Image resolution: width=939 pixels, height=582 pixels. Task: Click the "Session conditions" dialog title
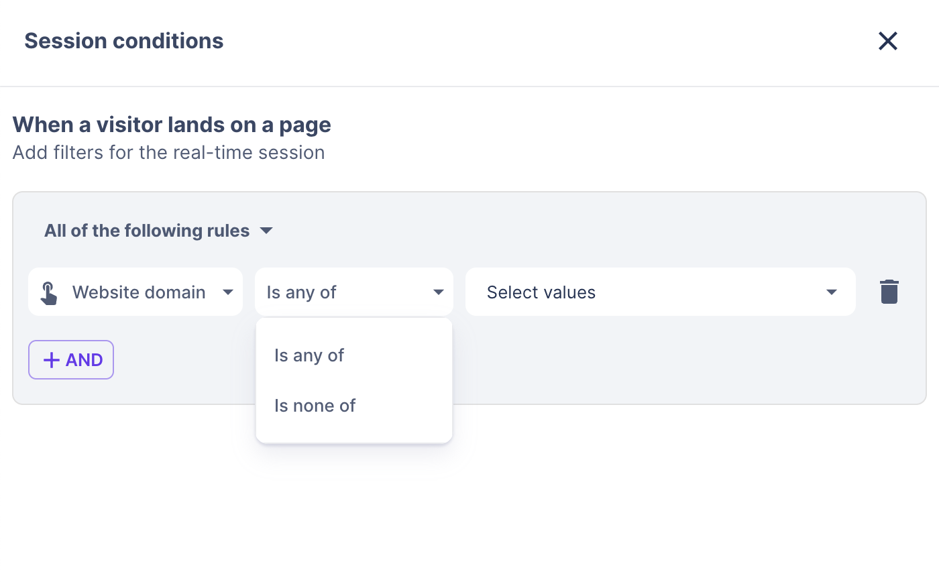pos(124,41)
